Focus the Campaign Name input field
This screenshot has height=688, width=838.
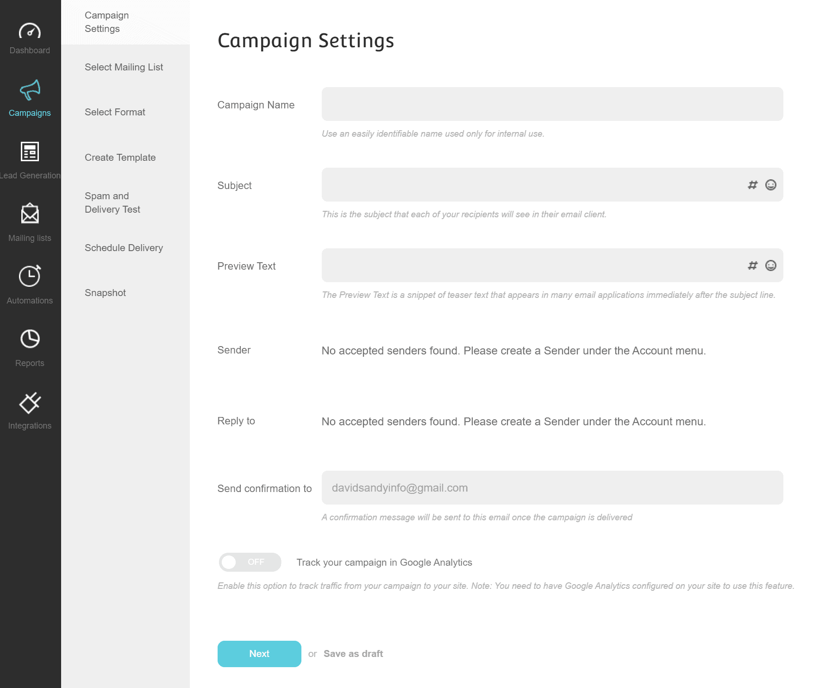pyautogui.click(x=552, y=104)
